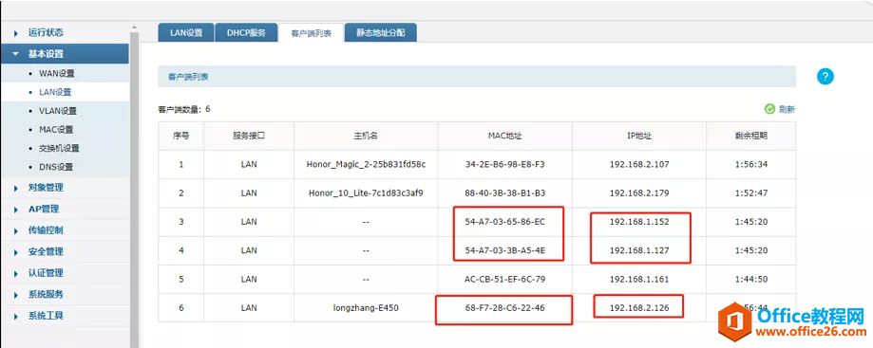Click lease time 1:44:50

tap(751, 279)
